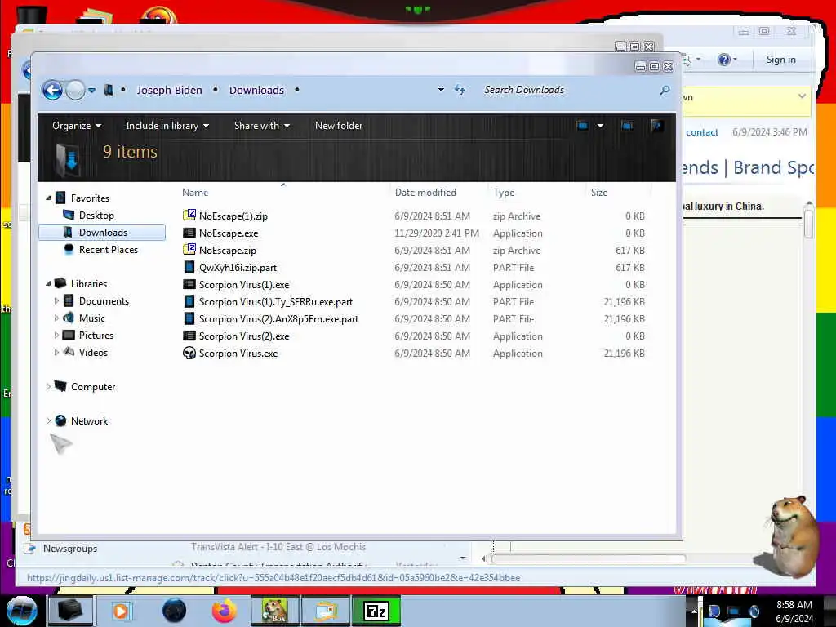The width and height of the screenshot is (836, 627).
Task: Select the Scorpion Virus.exe skull icon
Action: coord(189,353)
